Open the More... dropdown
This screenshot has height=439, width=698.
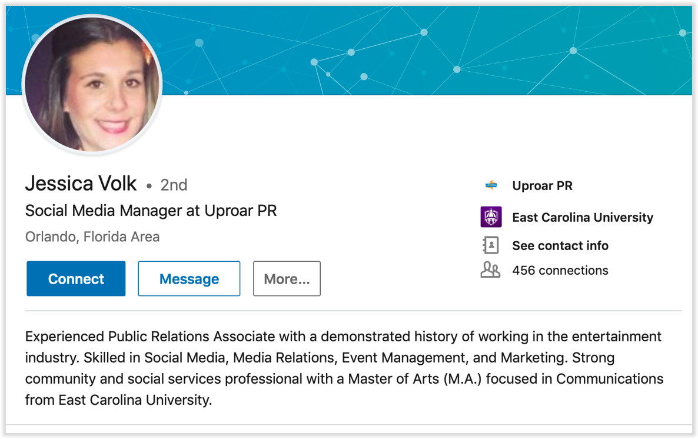point(287,278)
